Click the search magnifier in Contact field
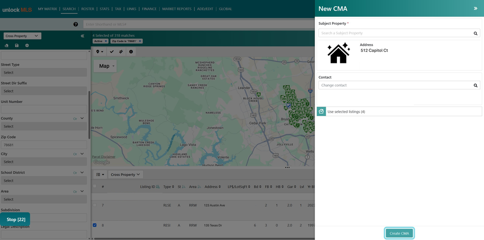 (475, 86)
